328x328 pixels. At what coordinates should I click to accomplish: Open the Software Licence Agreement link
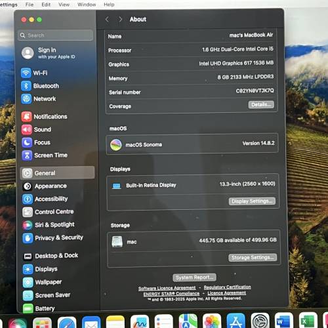pyautogui.click(x=167, y=288)
